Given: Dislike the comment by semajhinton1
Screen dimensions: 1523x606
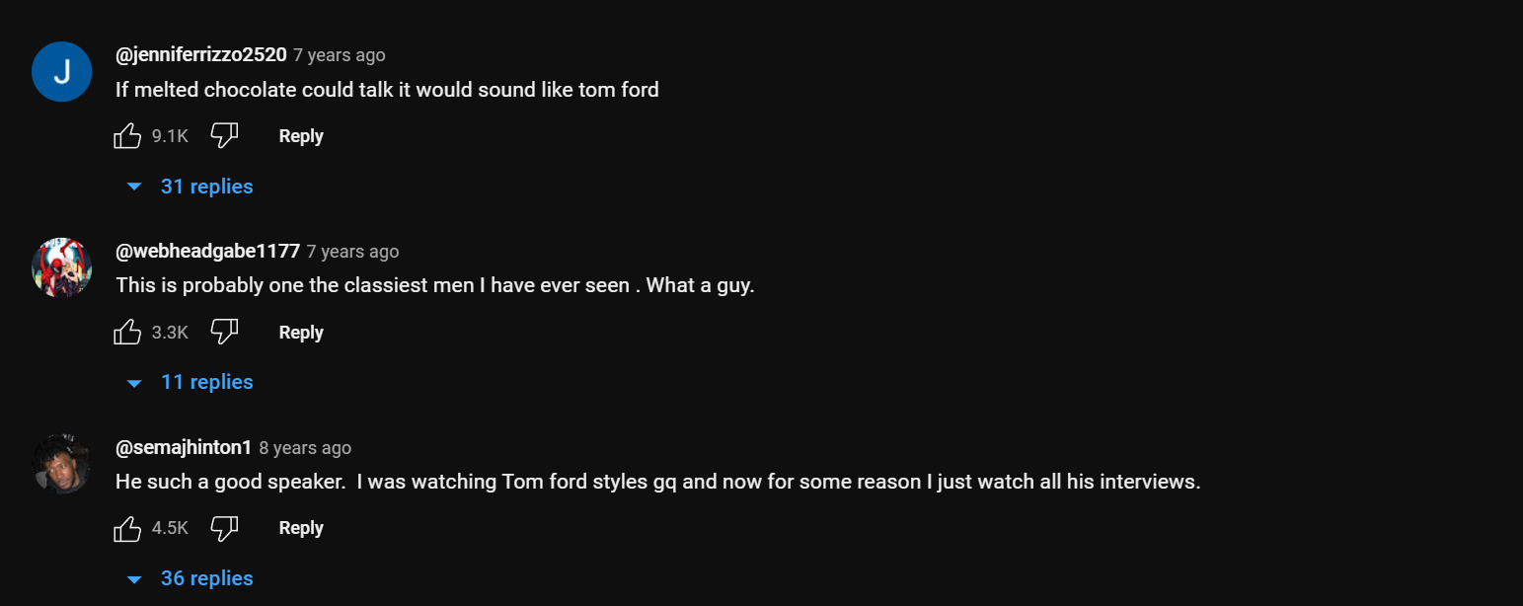Looking at the screenshot, I should 225,528.
